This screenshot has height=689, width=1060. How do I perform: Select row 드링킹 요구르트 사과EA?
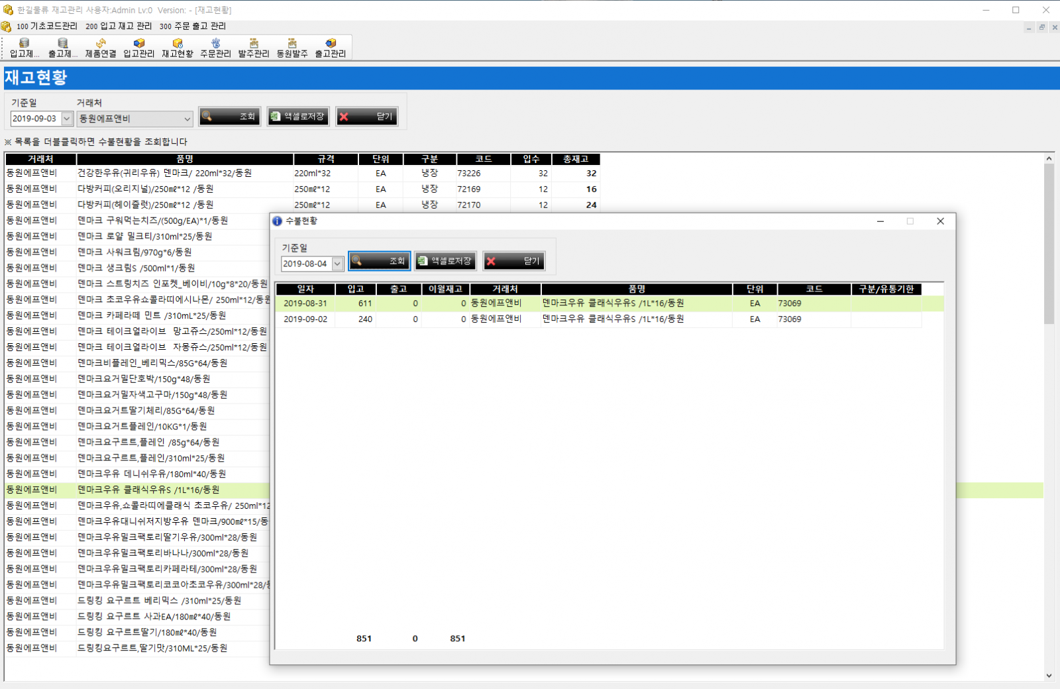click(x=137, y=616)
